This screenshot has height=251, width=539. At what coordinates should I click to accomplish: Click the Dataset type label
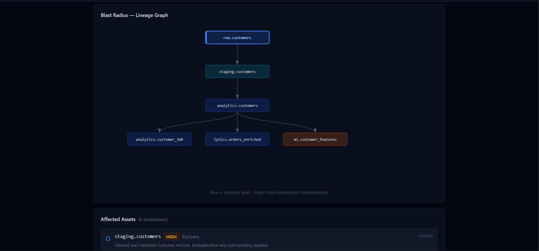click(426, 236)
